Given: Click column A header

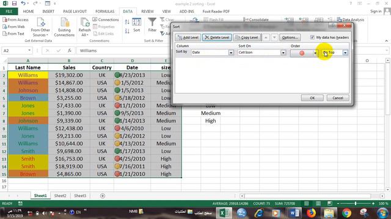Looking at the screenshot, I should point(28,61).
